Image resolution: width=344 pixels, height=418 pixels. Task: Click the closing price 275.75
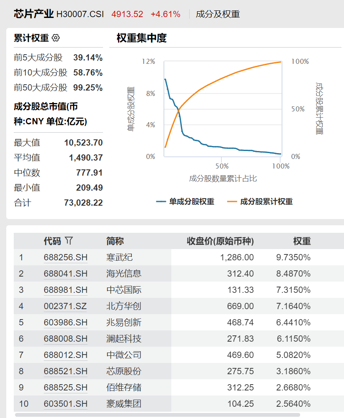click(x=240, y=371)
